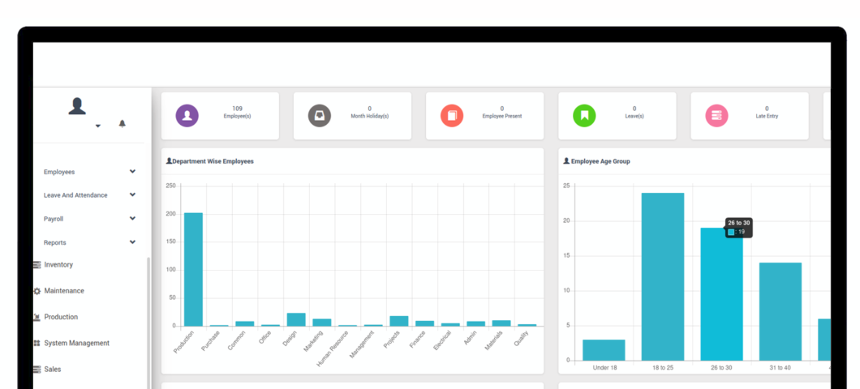
Task: Click the green Leave(s) bookmark icon
Action: point(585,116)
